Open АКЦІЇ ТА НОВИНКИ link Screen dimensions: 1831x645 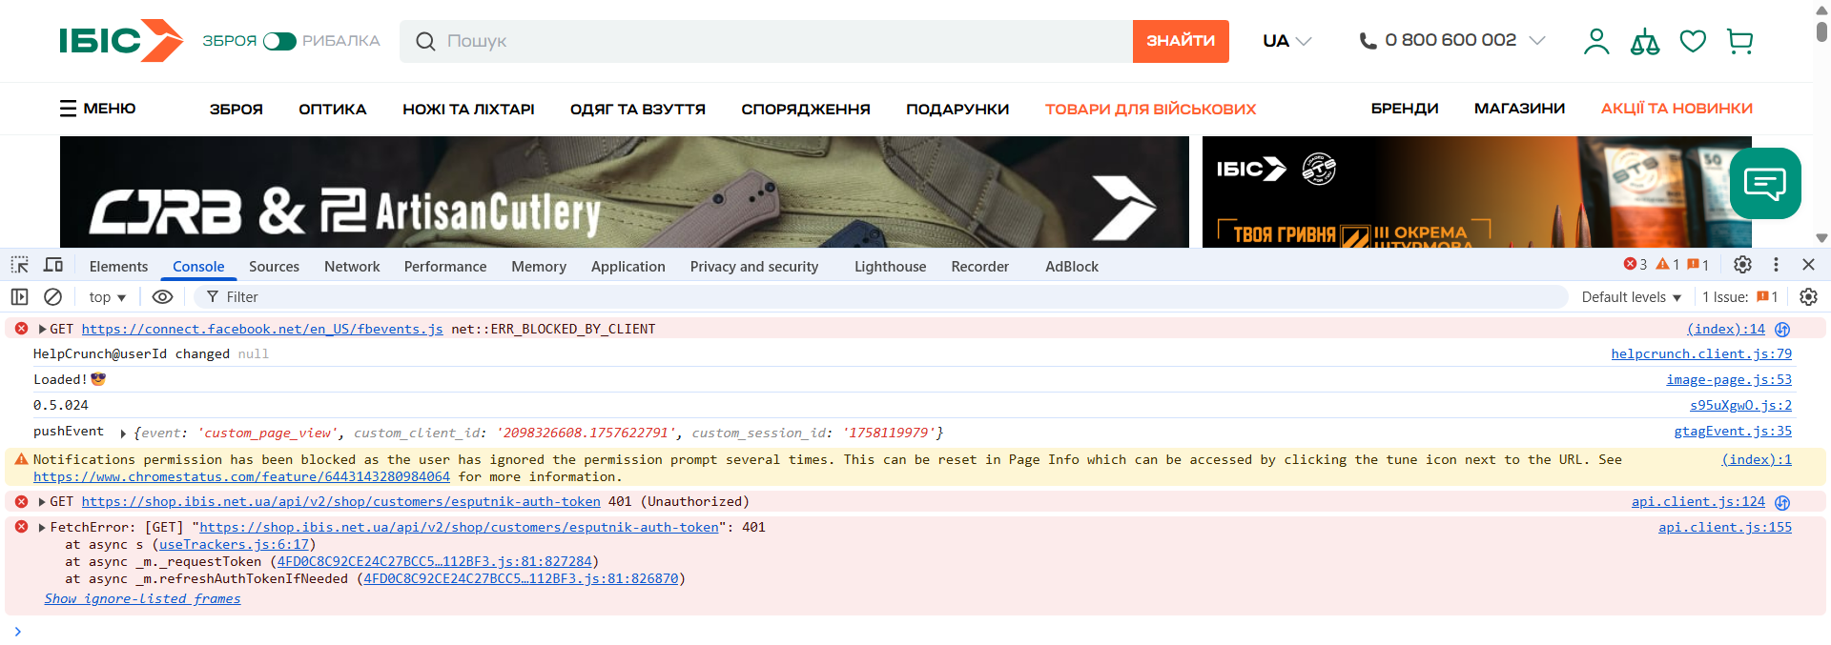1677,109
